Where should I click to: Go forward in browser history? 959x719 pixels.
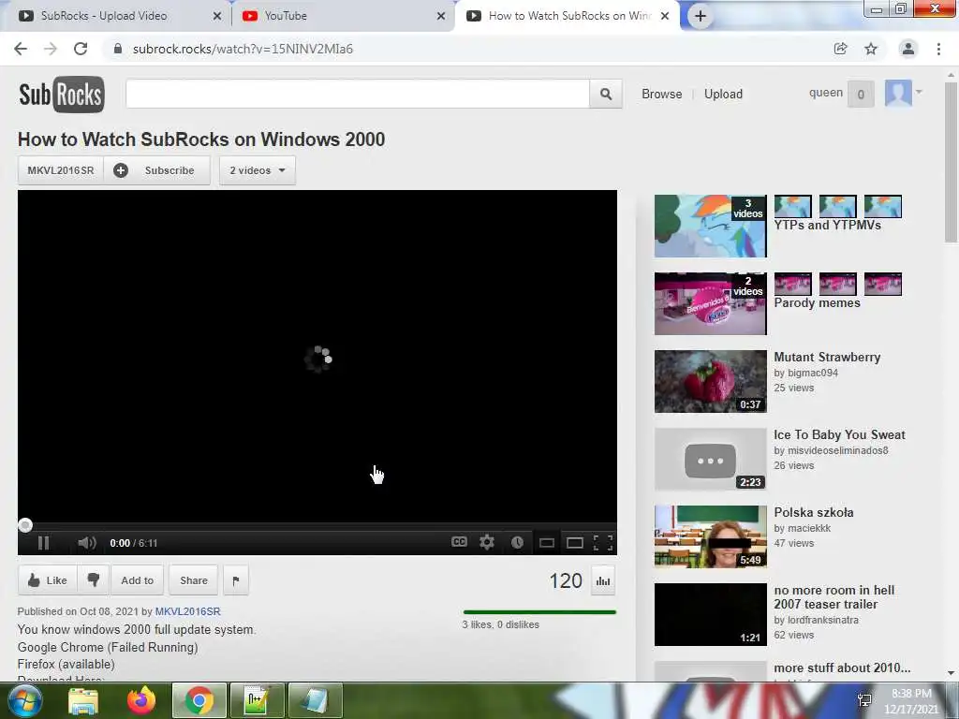click(51, 49)
